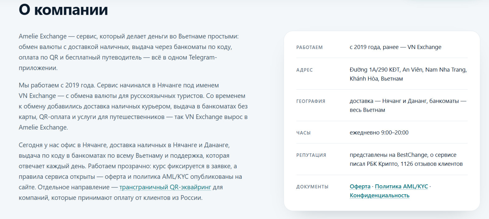Open the Конфиденциальность document link

(379, 195)
